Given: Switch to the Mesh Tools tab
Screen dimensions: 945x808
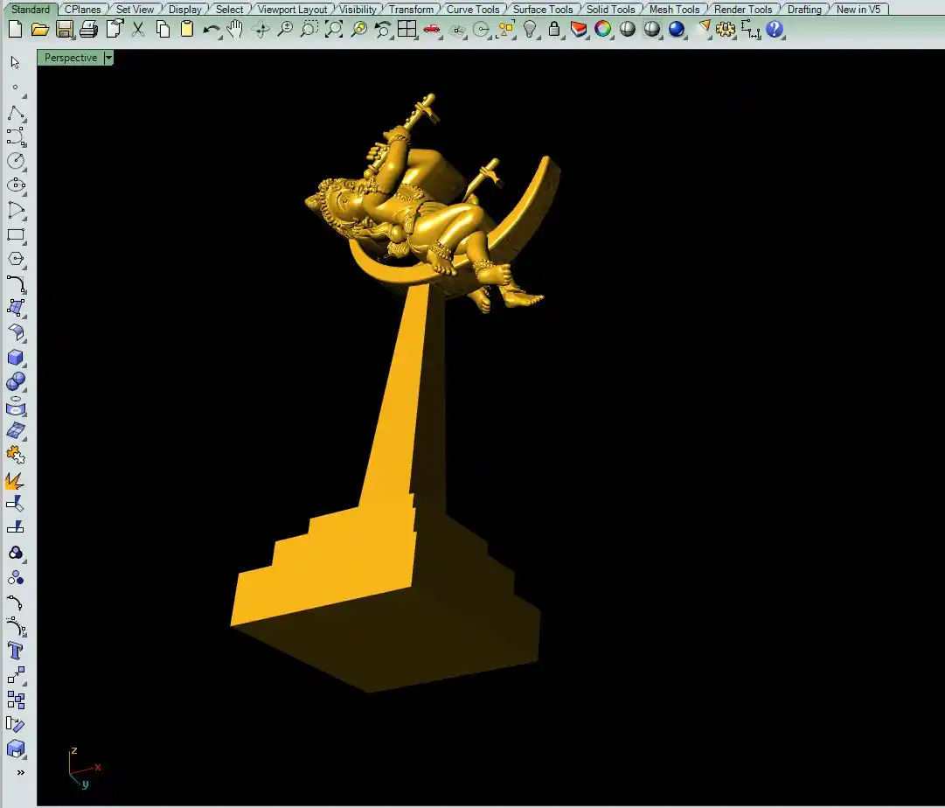Looking at the screenshot, I should coord(673,10).
